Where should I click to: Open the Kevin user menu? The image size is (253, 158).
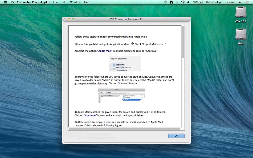point(230,2)
